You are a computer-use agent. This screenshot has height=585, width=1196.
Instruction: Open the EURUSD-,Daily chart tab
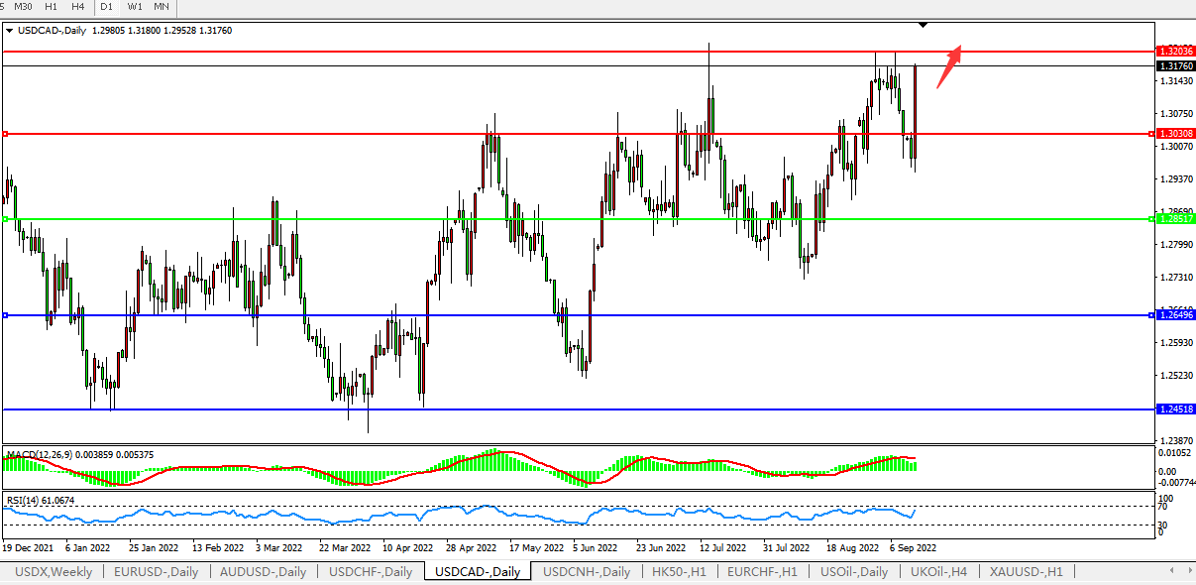(156, 572)
